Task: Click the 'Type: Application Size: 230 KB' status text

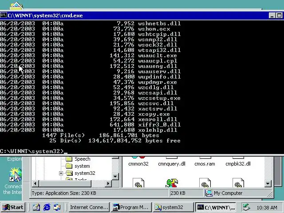Action: click(64, 193)
